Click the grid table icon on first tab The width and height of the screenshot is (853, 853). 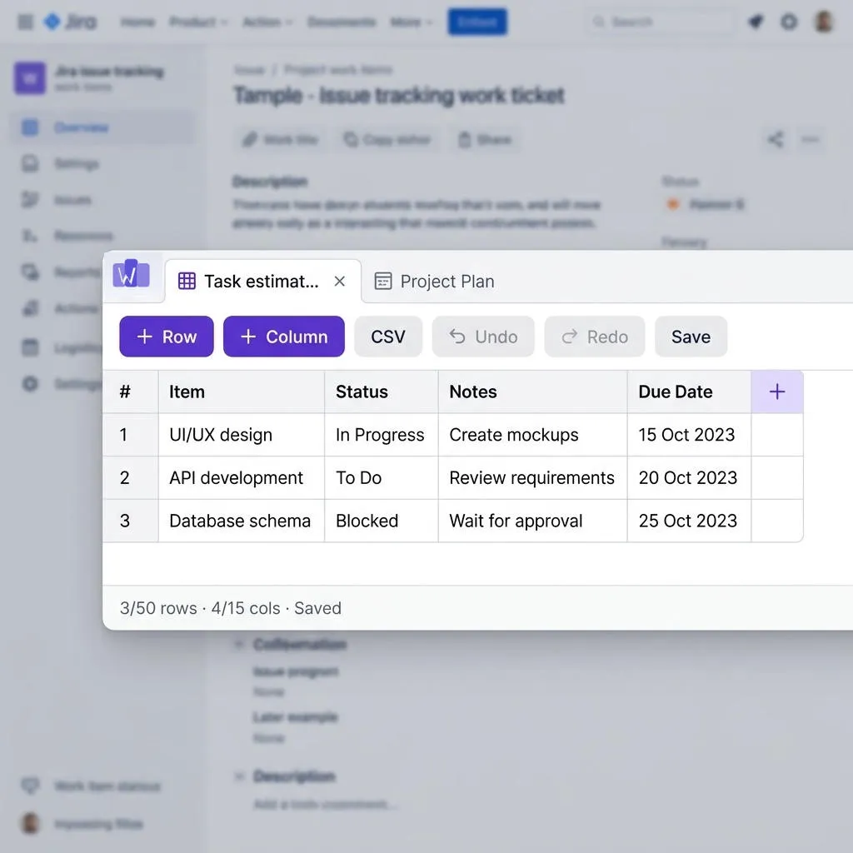187,282
